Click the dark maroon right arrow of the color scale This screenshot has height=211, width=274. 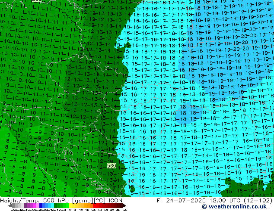(x=124, y=206)
